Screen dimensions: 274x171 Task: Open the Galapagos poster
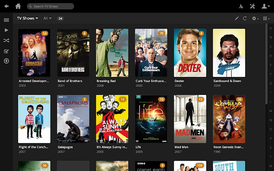(73, 119)
